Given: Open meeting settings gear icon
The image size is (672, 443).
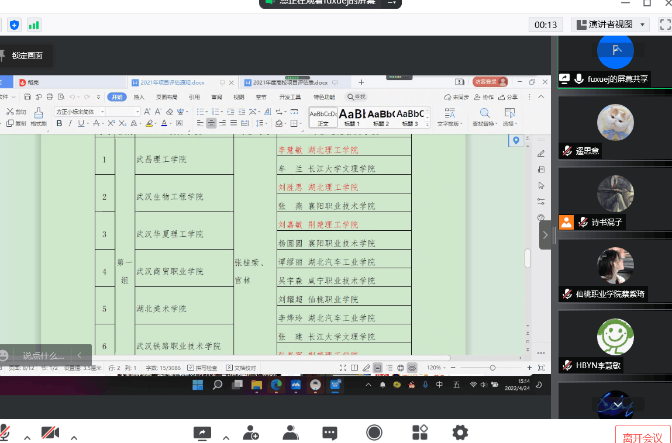Looking at the screenshot, I should click(x=460, y=432).
